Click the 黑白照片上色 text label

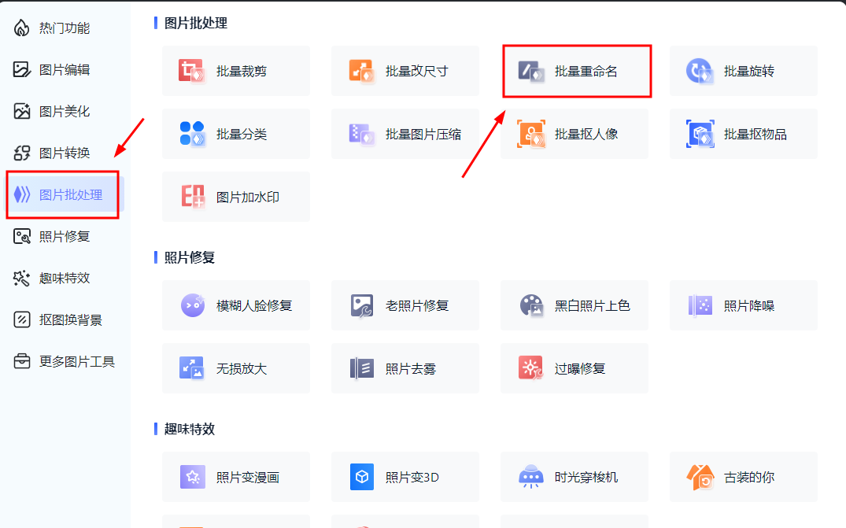point(593,306)
